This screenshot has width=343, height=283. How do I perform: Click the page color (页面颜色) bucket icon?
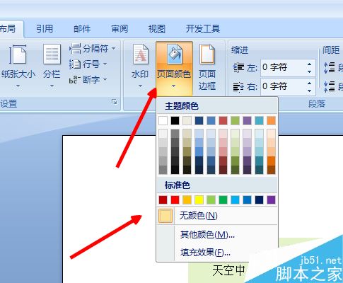(175, 54)
